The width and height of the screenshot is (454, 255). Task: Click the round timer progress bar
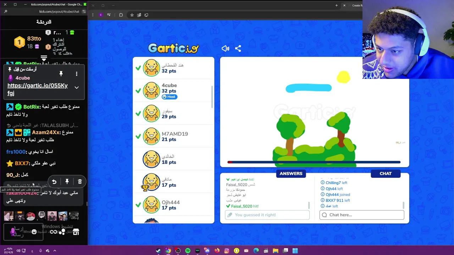tap(314, 162)
